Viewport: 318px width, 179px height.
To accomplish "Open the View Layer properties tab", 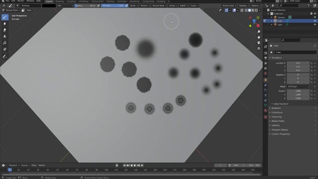I will tap(266, 63).
